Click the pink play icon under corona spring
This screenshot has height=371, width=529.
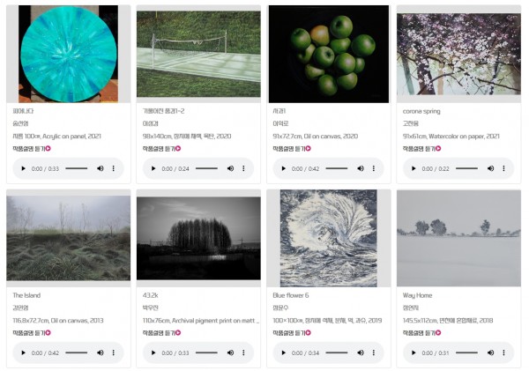(x=438, y=148)
